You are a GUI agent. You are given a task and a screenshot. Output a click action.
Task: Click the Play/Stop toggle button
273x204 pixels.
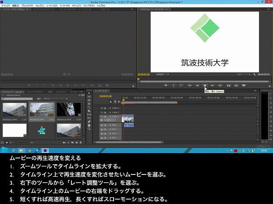point(205,85)
